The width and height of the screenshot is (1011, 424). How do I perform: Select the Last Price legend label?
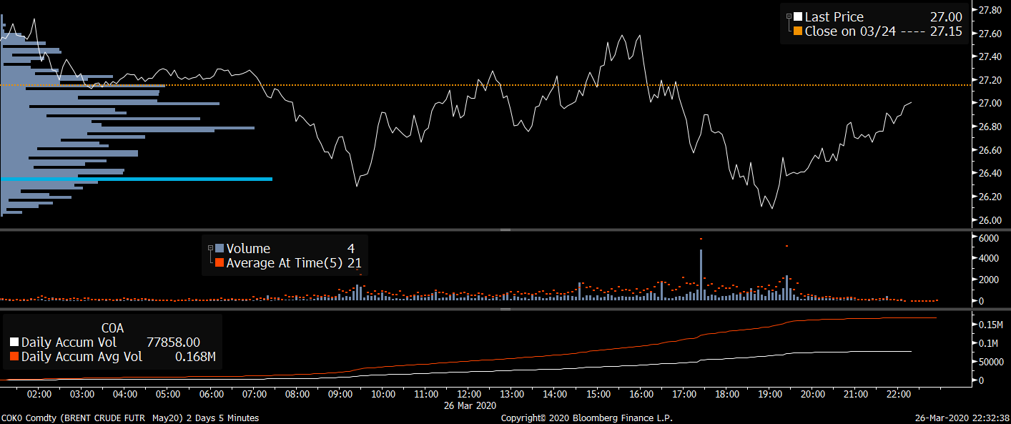pyautogui.click(x=834, y=16)
